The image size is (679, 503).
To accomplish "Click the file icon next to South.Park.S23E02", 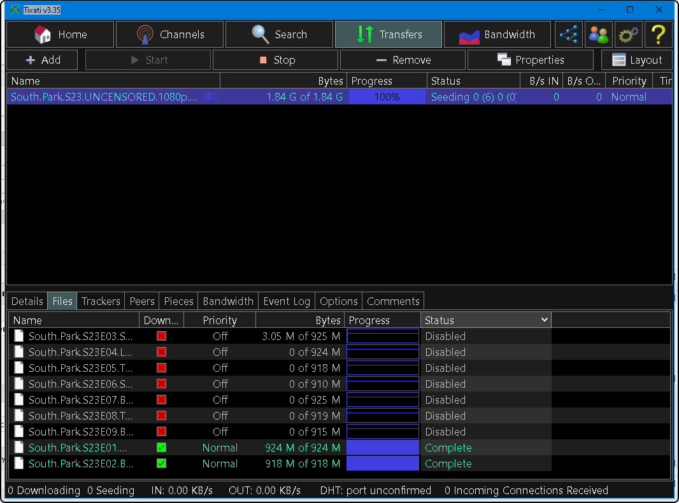I will [19, 464].
